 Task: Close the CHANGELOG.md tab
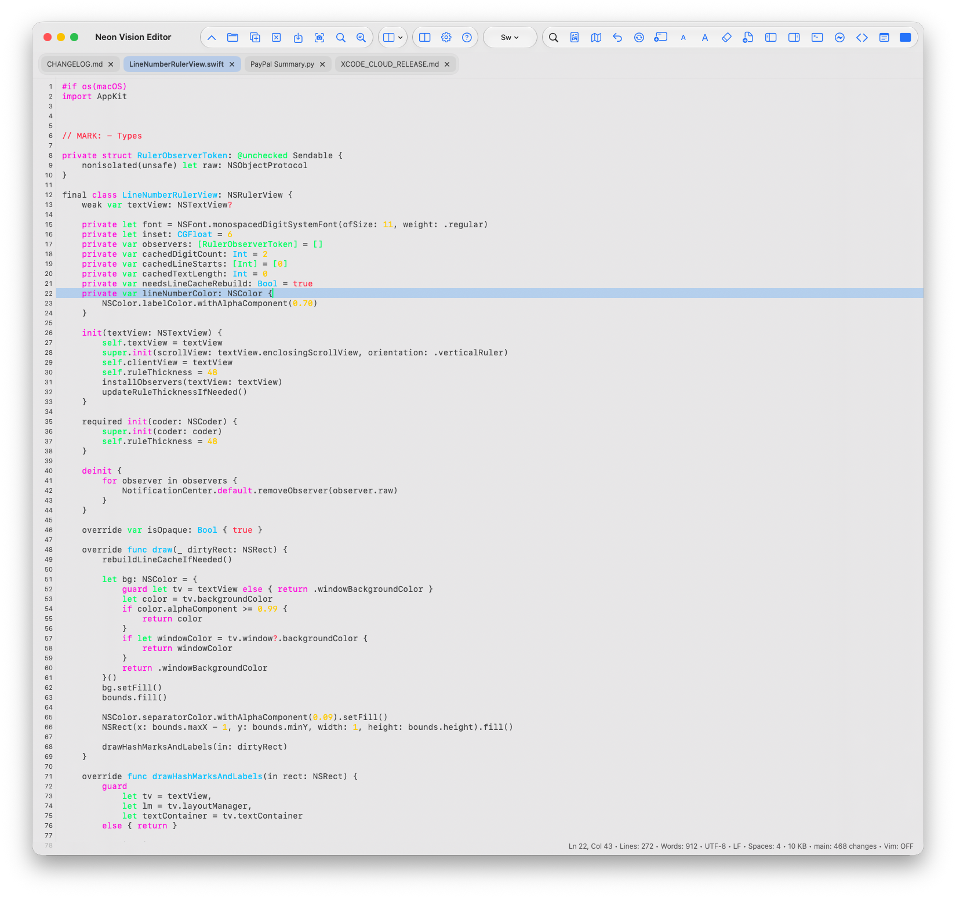click(111, 64)
